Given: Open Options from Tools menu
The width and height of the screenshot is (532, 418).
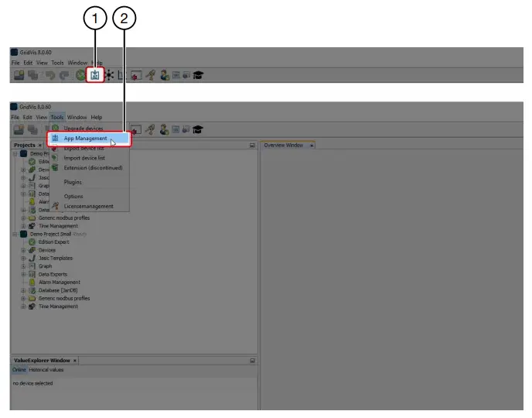Looking at the screenshot, I should 89,197.
